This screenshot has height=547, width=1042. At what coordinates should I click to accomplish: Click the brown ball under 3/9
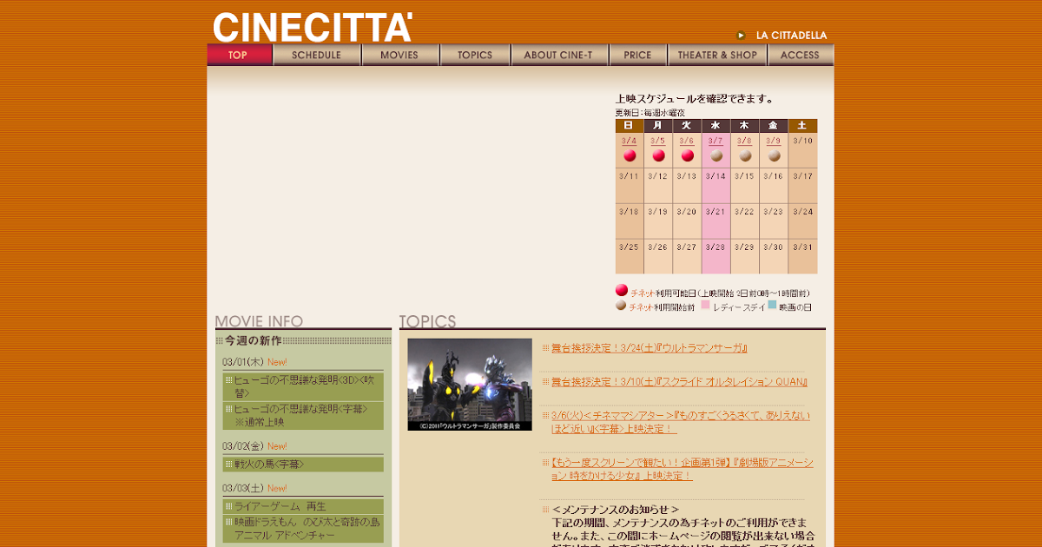pos(774,156)
